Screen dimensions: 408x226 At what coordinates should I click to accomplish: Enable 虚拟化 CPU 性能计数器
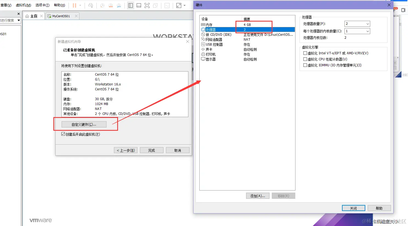pyautogui.click(x=305, y=59)
